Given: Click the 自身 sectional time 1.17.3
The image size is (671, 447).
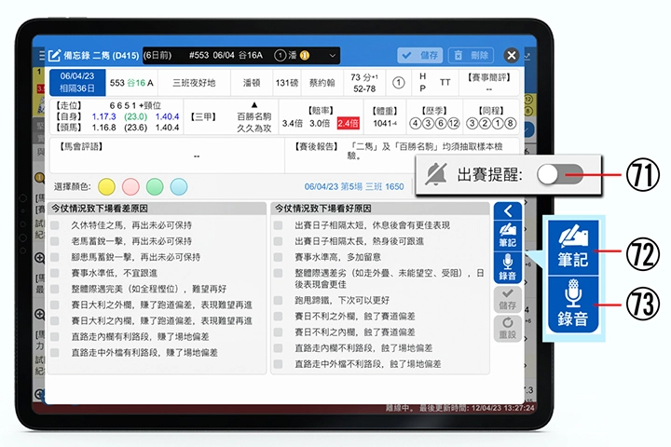Looking at the screenshot, I should tap(104, 116).
